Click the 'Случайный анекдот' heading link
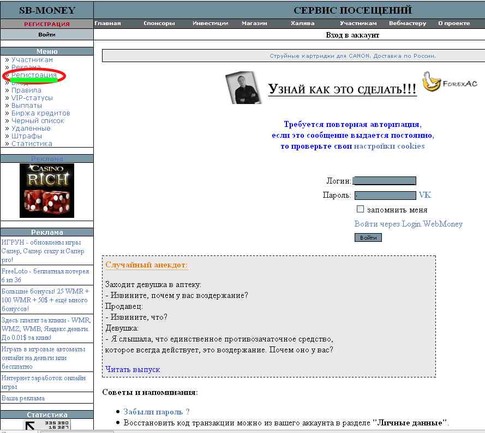 (x=146, y=265)
